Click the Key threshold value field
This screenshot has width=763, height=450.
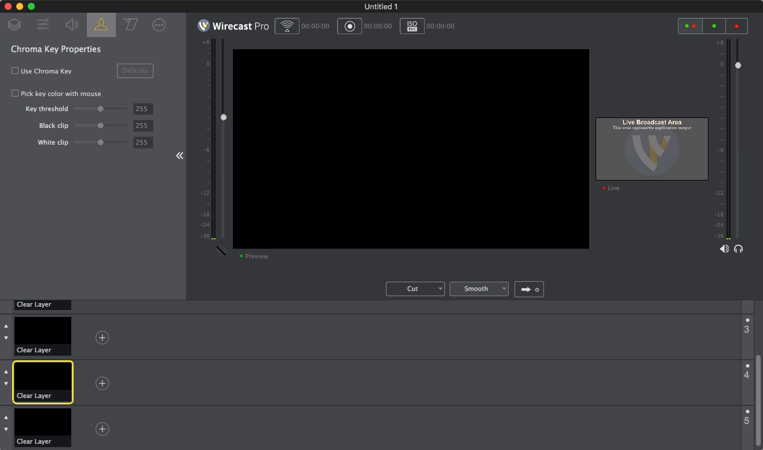pos(143,109)
